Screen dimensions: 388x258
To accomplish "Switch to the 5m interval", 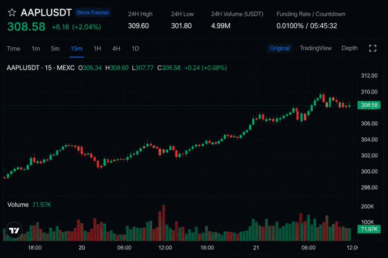I will click(x=55, y=48).
